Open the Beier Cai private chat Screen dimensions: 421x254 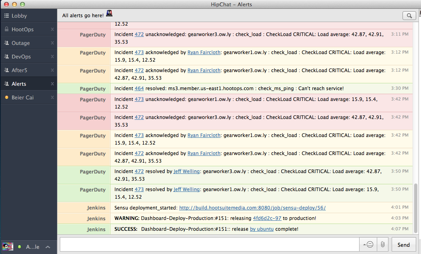coord(29,97)
